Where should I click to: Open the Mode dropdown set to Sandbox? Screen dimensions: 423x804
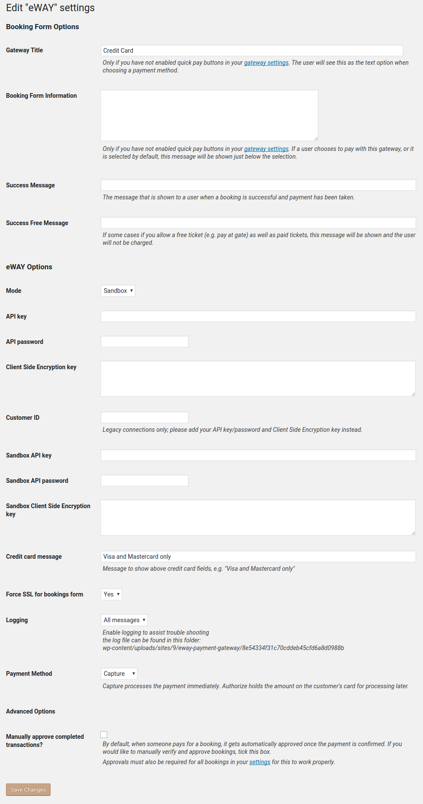(x=118, y=291)
